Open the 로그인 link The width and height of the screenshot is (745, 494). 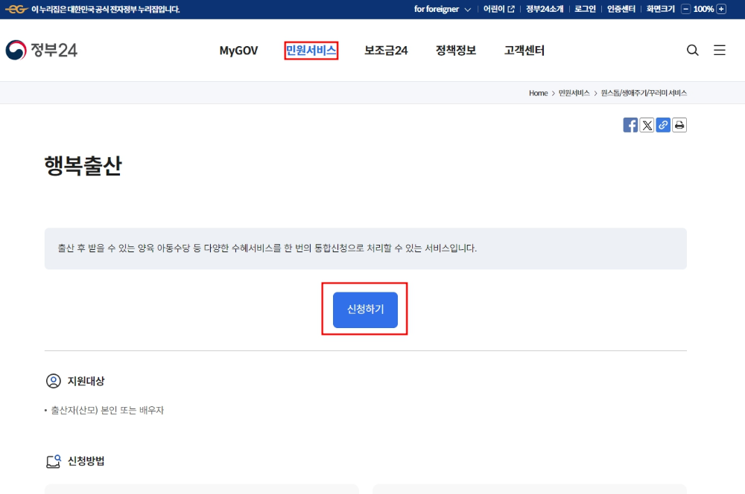(x=586, y=9)
